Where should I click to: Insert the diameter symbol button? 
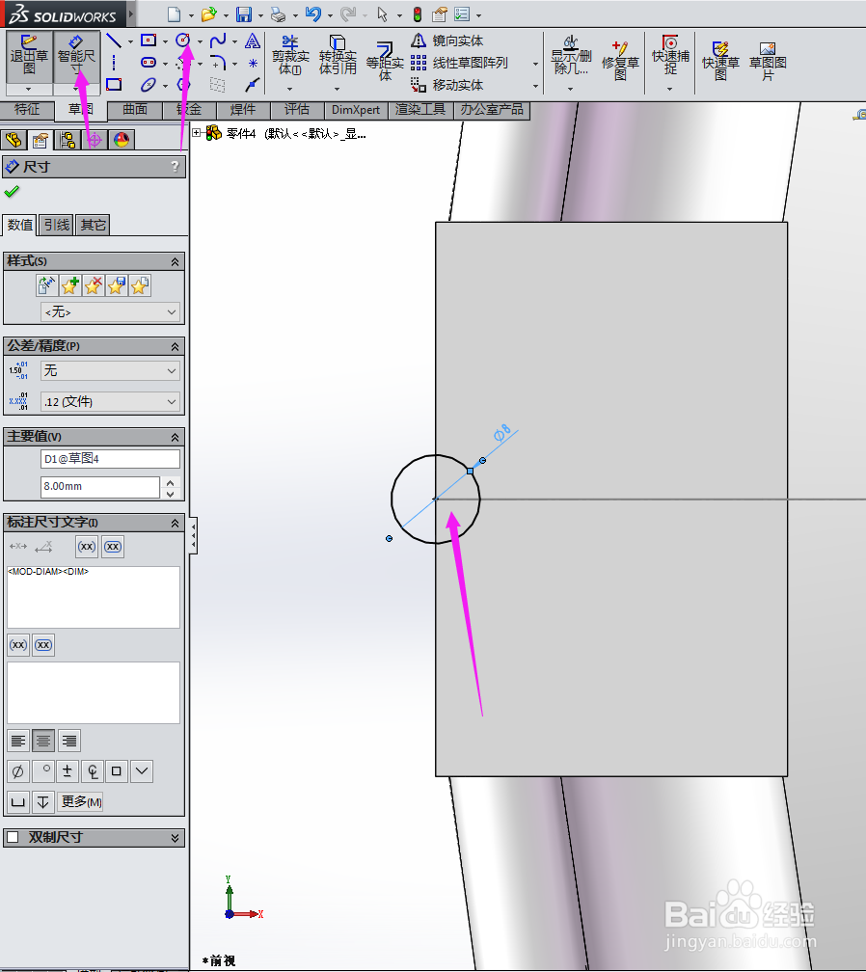pos(18,771)
